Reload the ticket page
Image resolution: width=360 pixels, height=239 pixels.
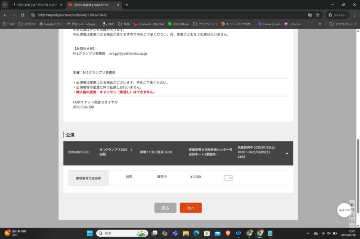pyautogui.click(x=22, y=15)
